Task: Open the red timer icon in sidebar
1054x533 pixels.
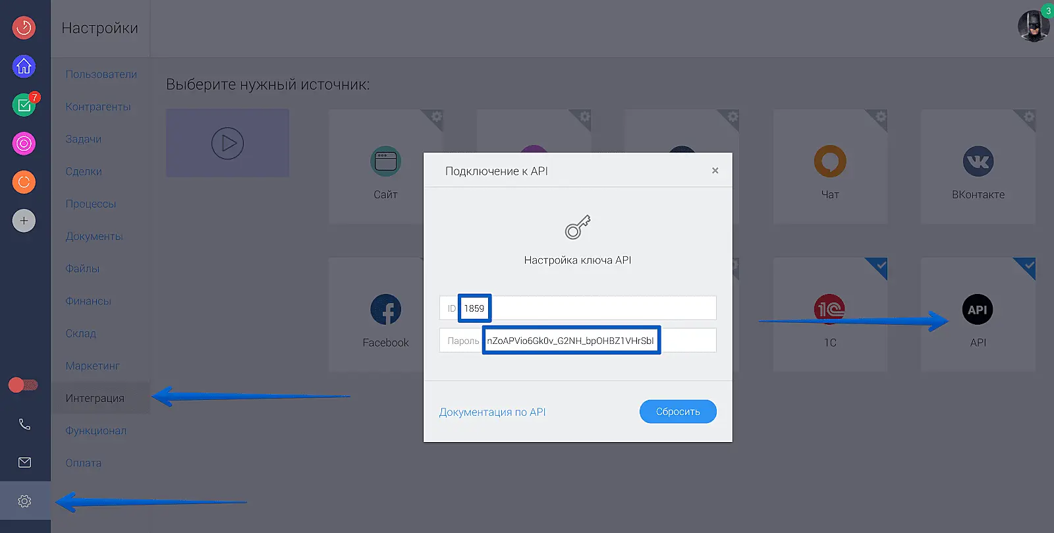Action: (x=24, y=28)
